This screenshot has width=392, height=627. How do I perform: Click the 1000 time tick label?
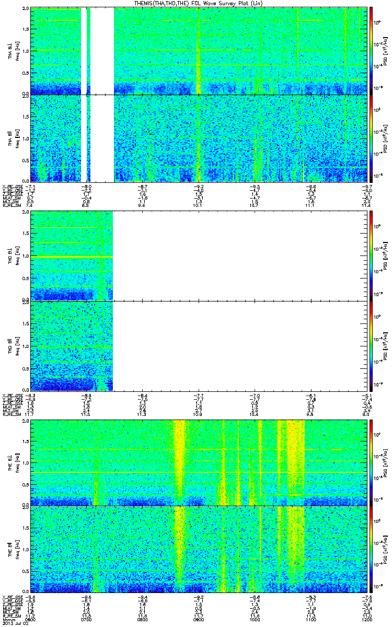(255, 620)
